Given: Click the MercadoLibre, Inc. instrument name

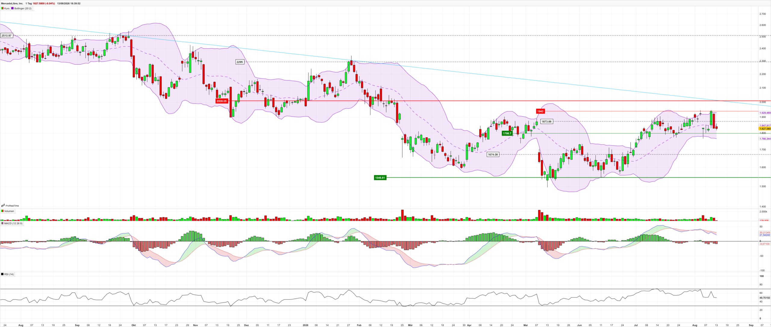Looking at the screenshot, I should (12, 4).
